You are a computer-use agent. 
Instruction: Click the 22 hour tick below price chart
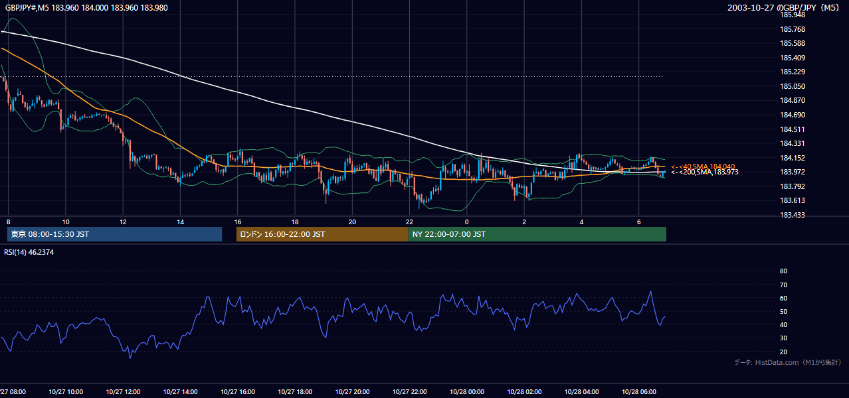click(x=410, y=222)
